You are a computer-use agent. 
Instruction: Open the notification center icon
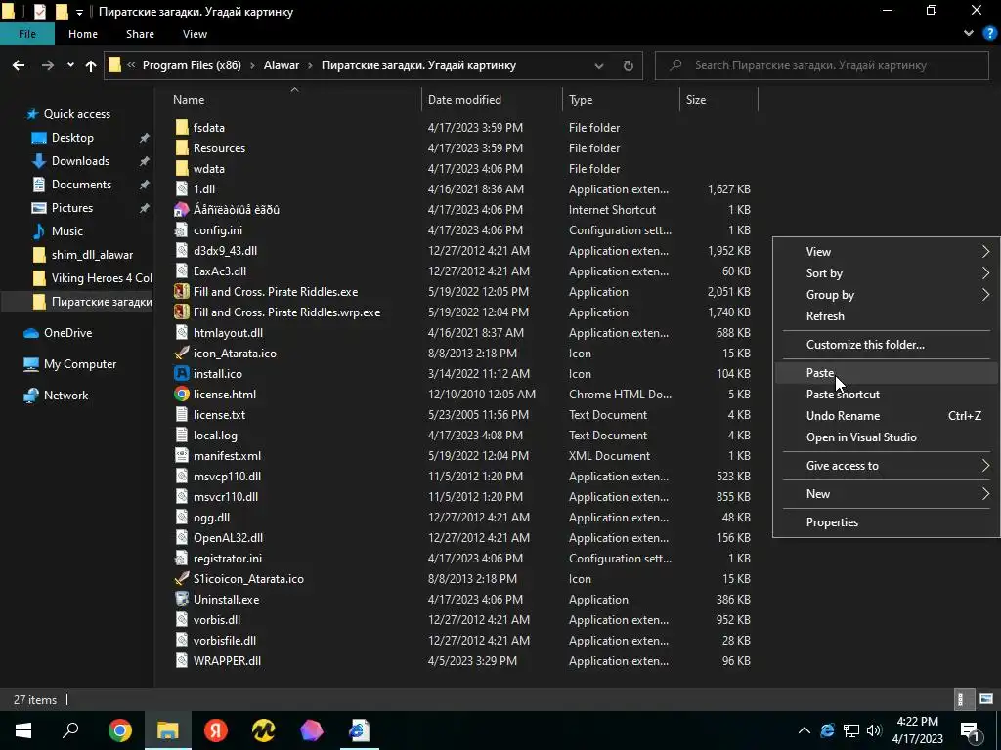tap(971, 730)
